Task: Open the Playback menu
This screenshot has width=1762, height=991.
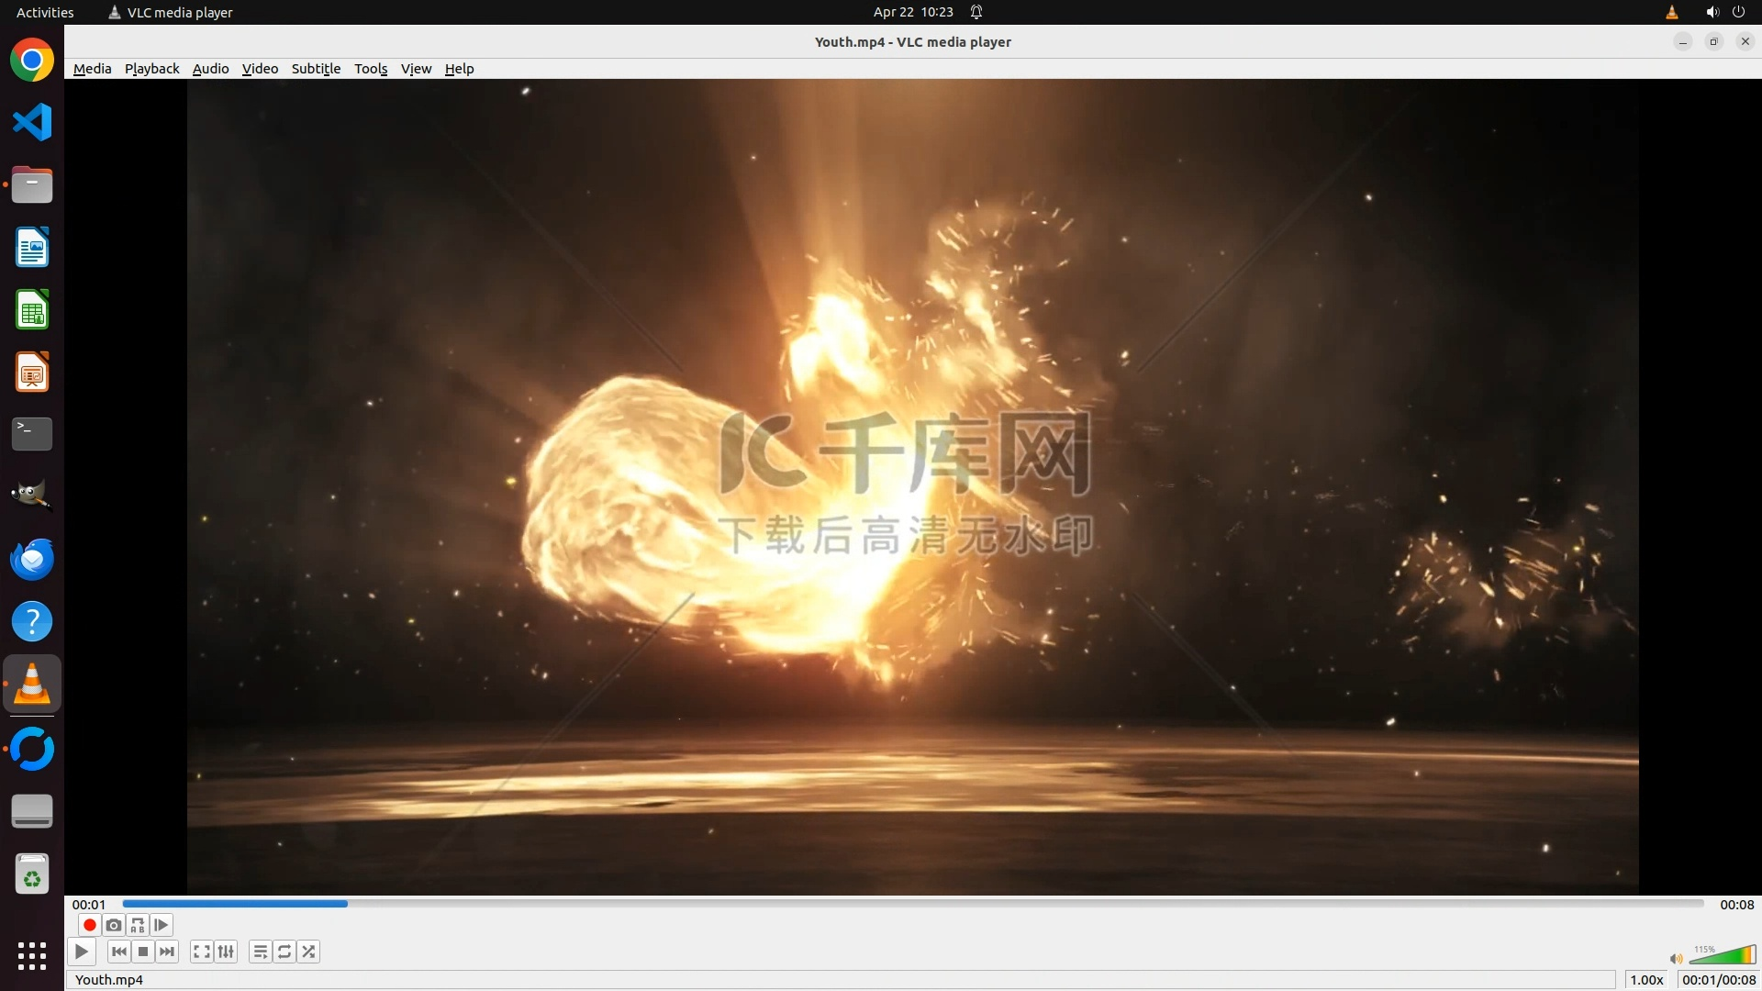Action: [x=151, y=69]
